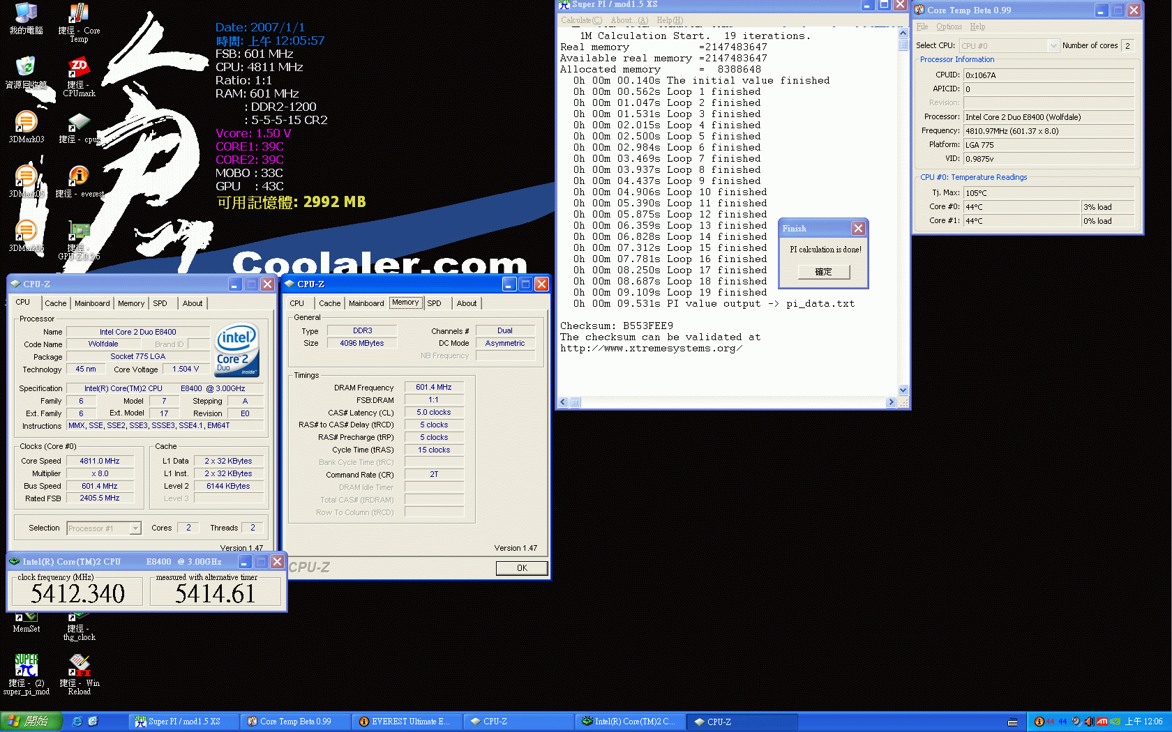
Task: Click the grey speaker audio tray icon
Action: [1076, 722]
